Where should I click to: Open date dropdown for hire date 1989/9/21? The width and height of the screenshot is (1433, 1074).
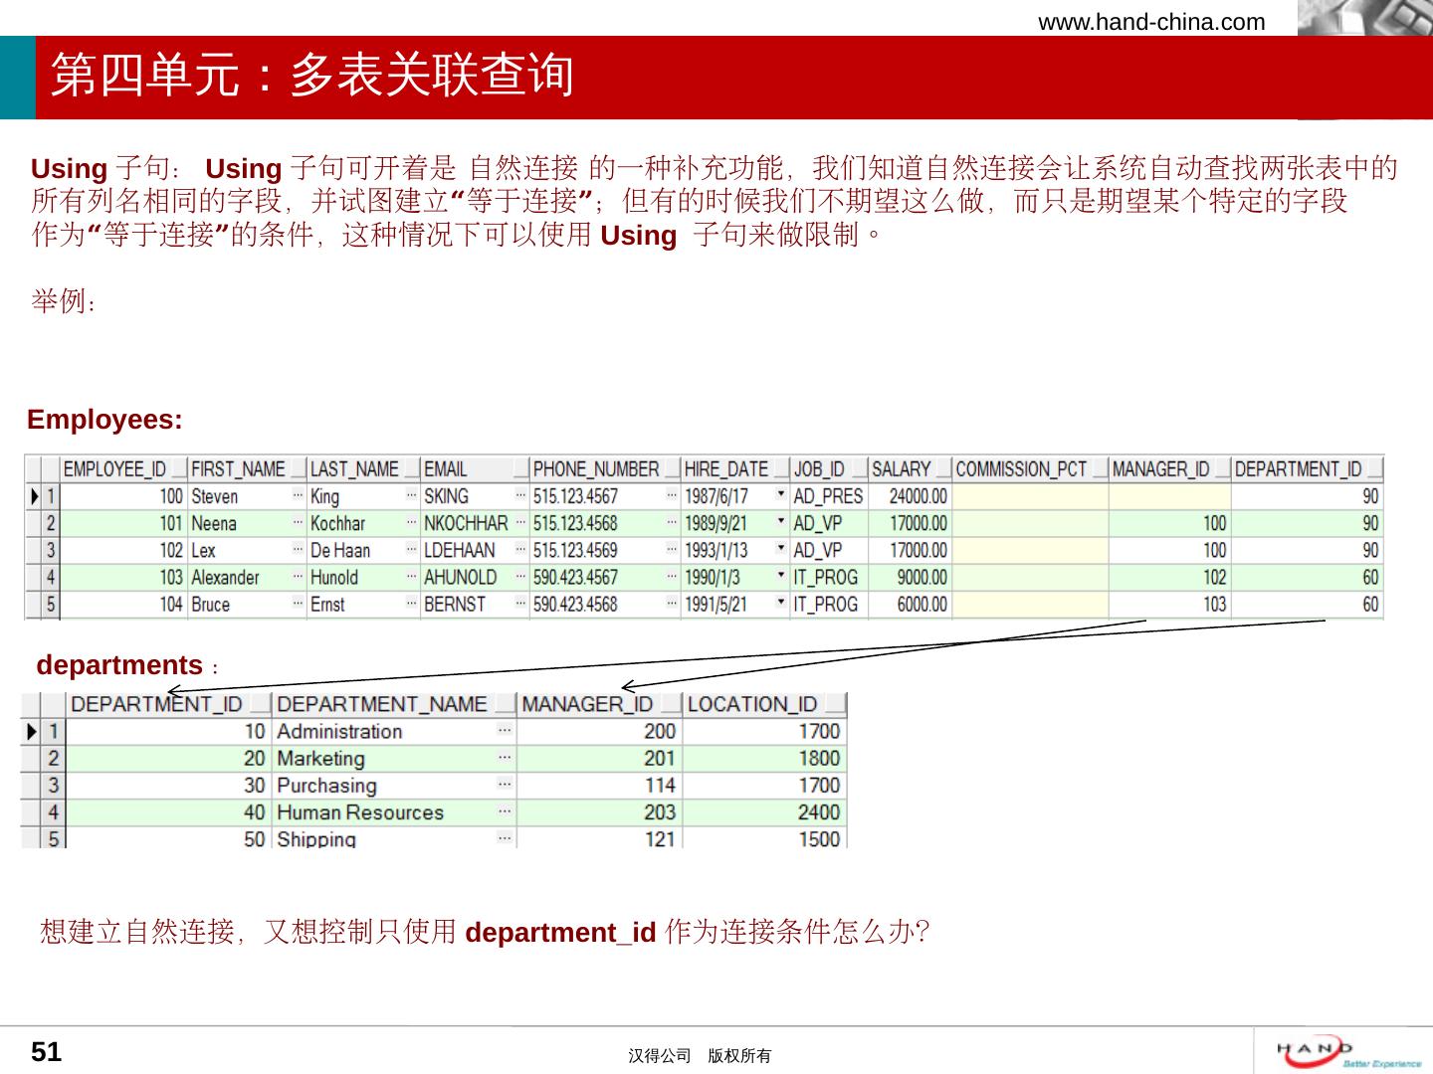click(781, 522)
